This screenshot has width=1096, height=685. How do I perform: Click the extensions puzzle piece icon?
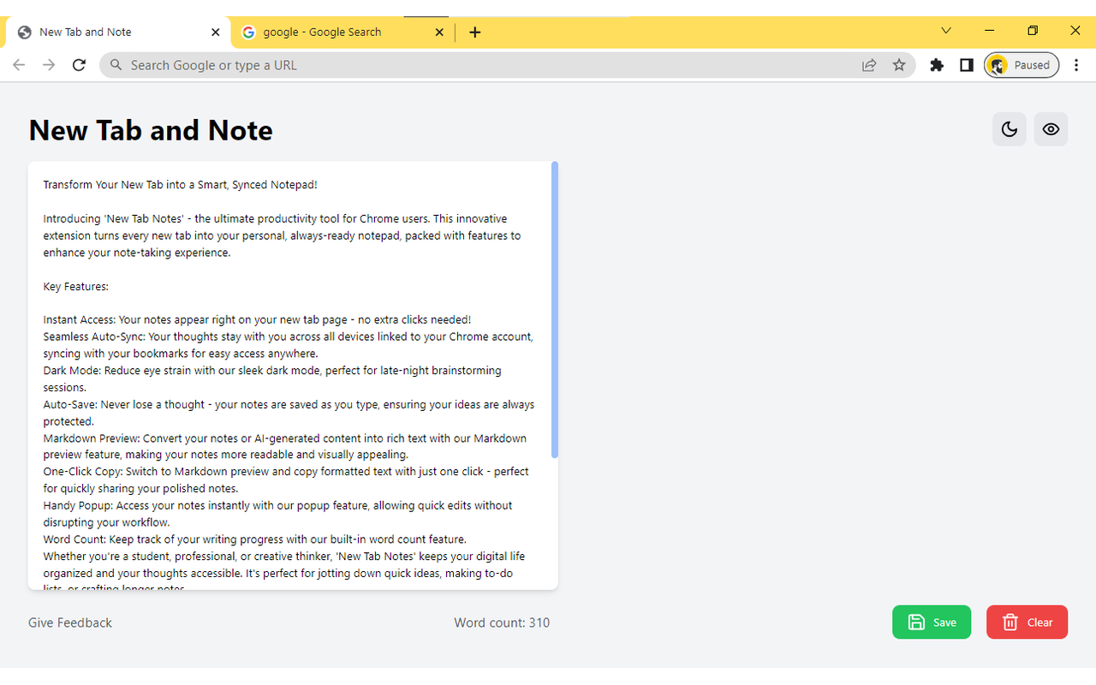pos(936,64)
